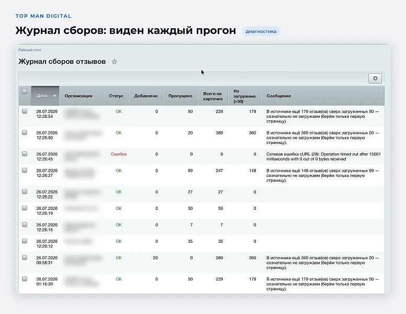Click Пропущено value 35 in row 12:26:12

tap(190, 241)
